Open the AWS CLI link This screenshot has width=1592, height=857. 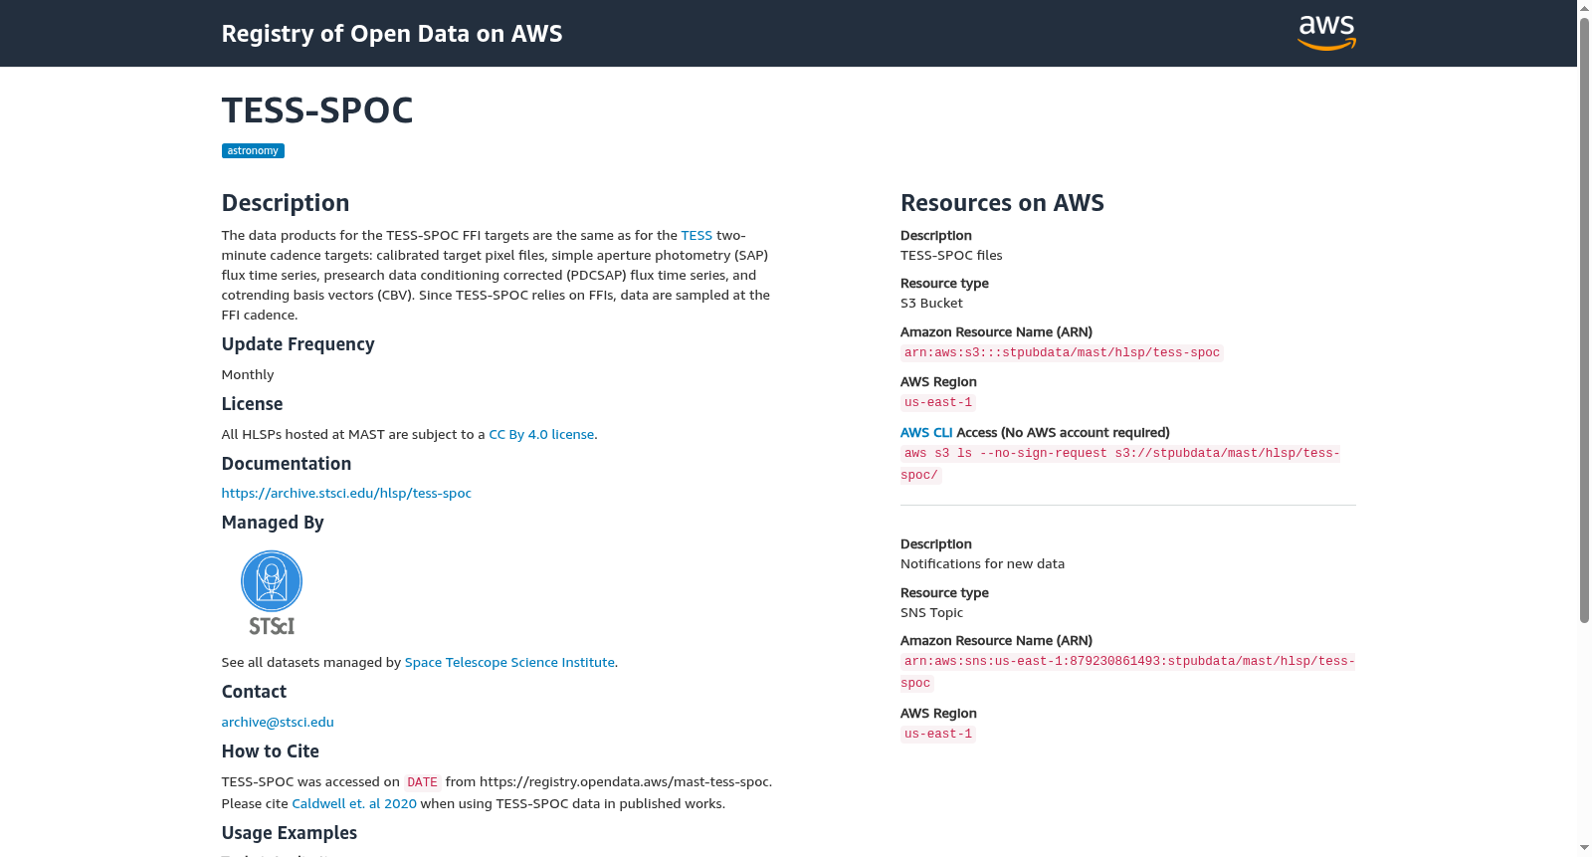click(x=926, y=433)
